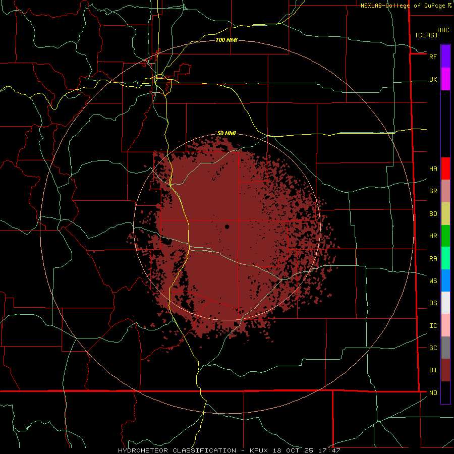
Task: Click the black radar site dot
Action: [x=227, y=226]
